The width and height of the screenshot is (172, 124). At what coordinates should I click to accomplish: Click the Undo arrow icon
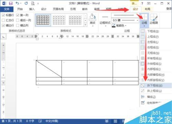[x=18, y=3]
